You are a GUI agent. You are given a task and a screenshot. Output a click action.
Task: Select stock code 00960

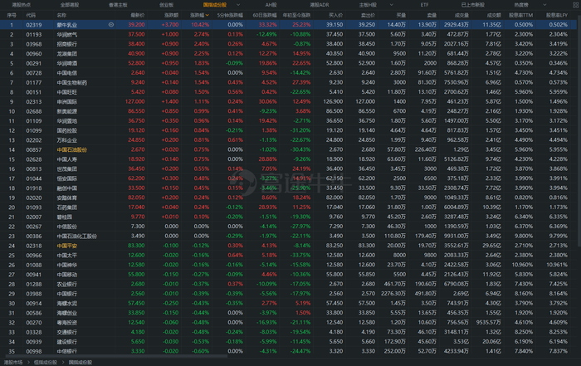pos(34,54)
